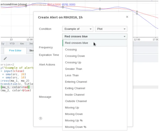Set chart range to YTD
This screenshot has width=159, height=131.
click(12, 44)
